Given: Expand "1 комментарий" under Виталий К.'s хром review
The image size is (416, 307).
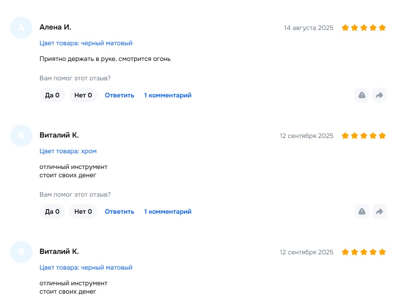Looking at the screenshot, I should [x=168, y=211].
